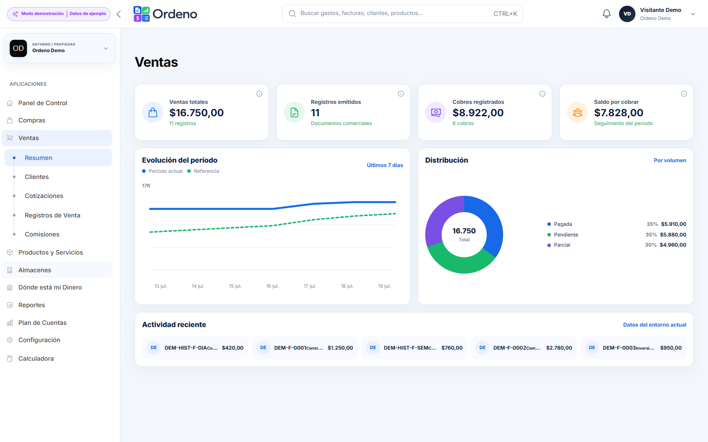Click Modo demostración label

point(42,14)
